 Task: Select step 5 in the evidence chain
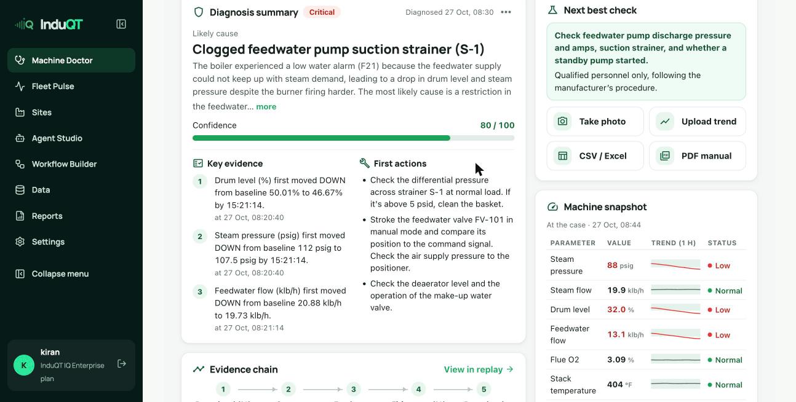(x=484, y=389)
